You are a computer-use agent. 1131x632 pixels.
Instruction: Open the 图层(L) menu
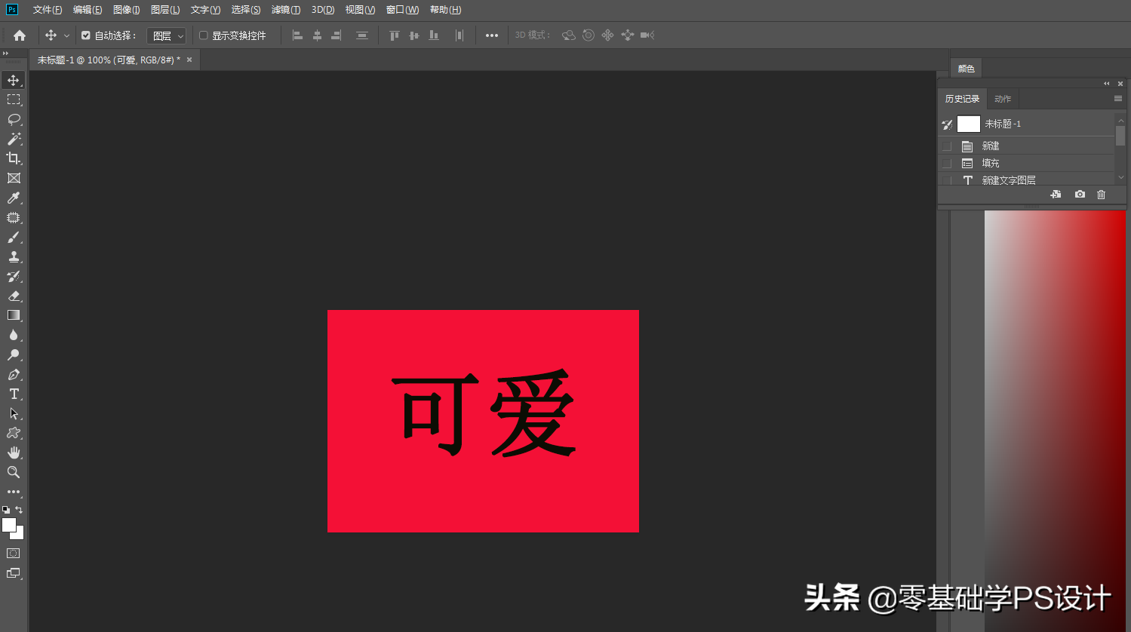tap(165, 10)
